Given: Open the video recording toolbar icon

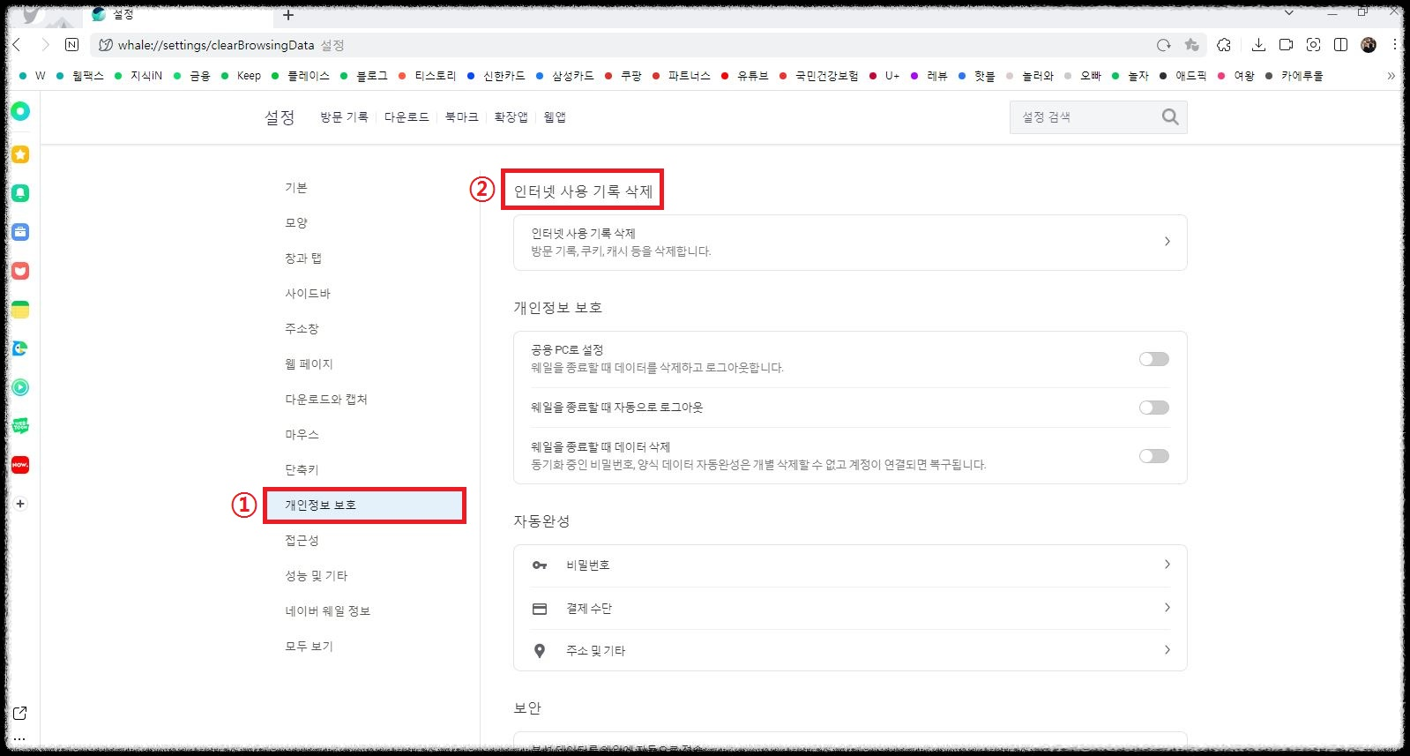Looking at the screenshot, I should click(x=1286, y=45).
